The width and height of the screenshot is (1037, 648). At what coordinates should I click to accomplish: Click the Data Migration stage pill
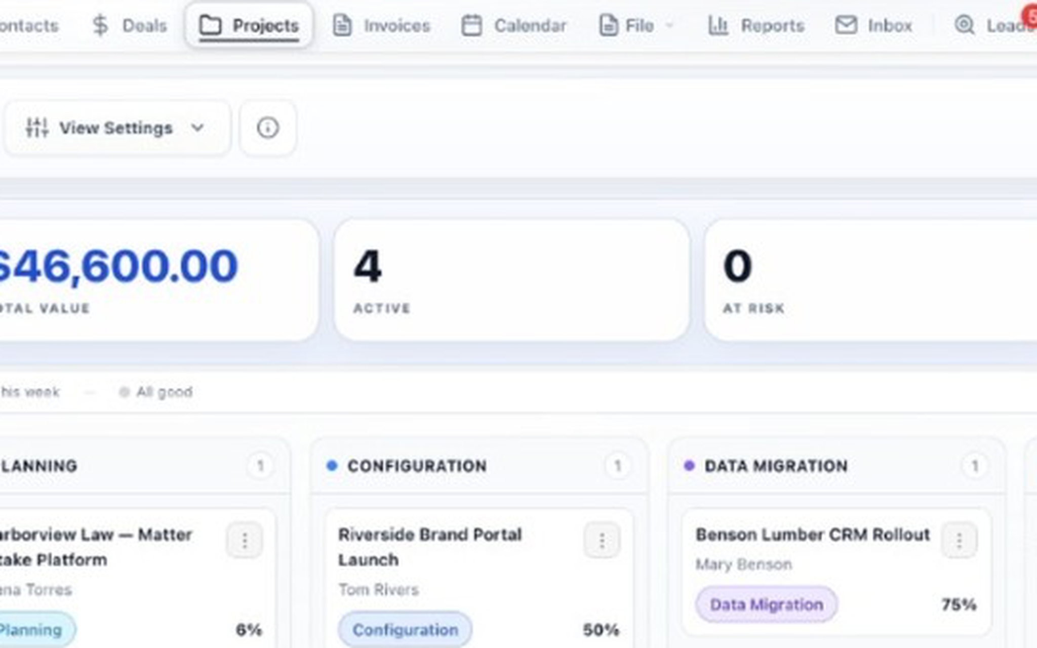[x=766, y=604]
